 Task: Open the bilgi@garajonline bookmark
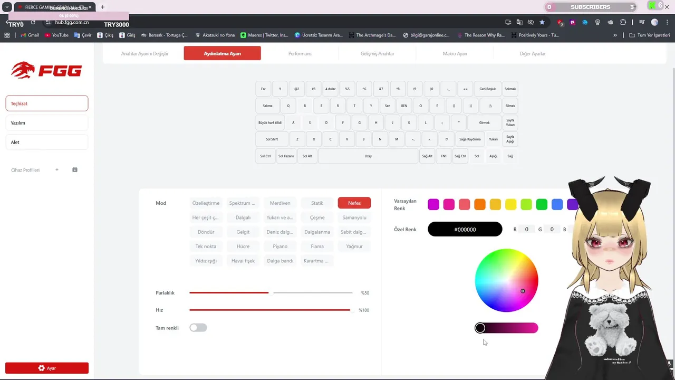[x=426, y=35]
